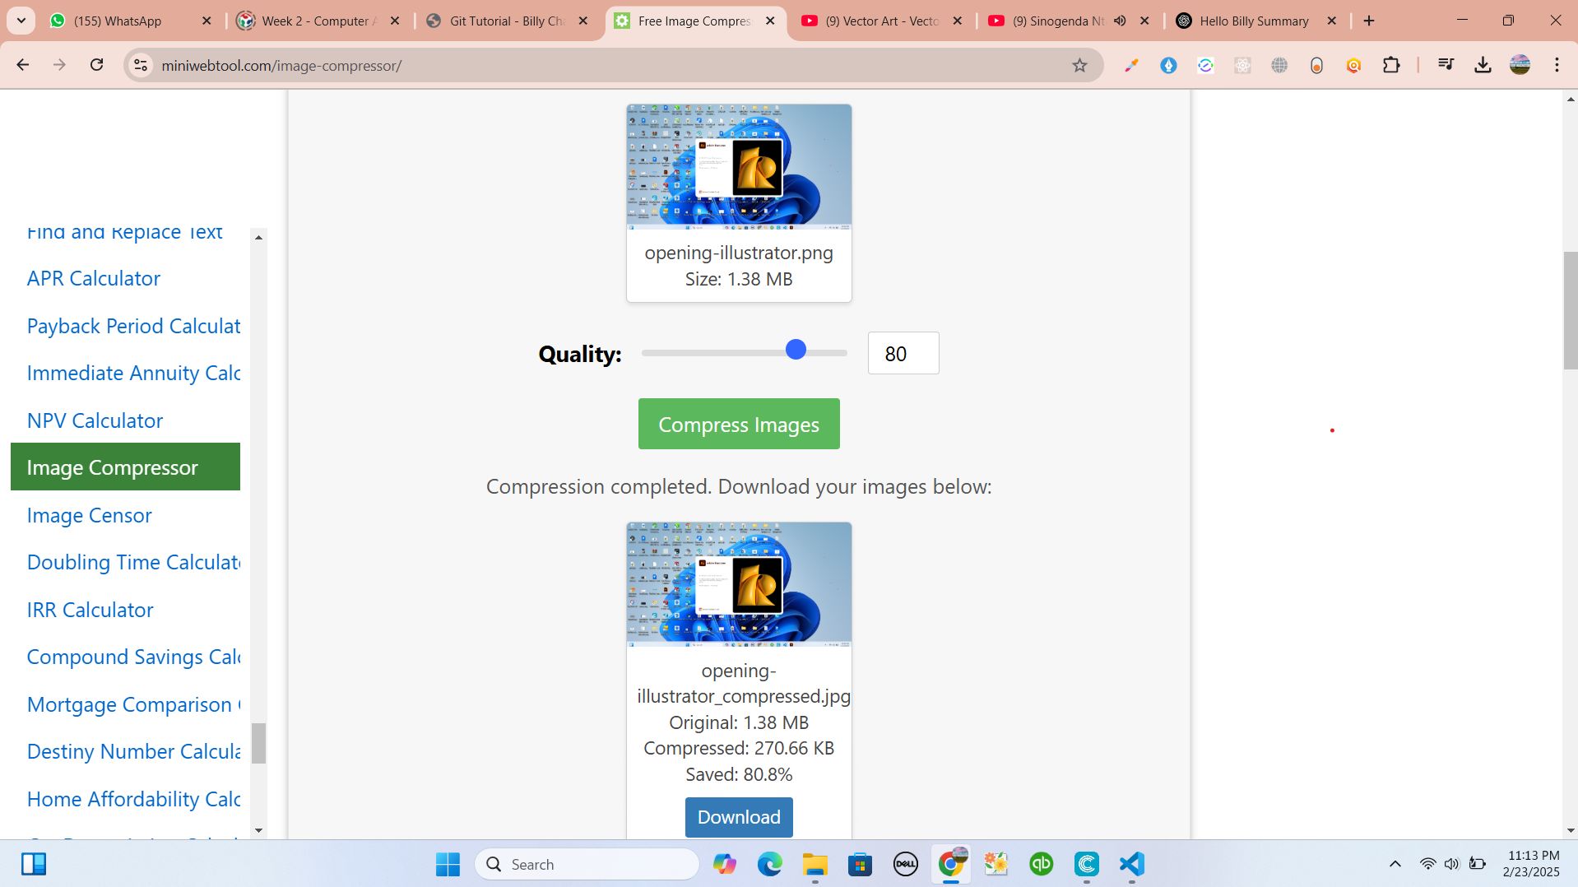Viewport: 1578px width, 887px height.
Task: Open Image Censor link
Action: 90,515
